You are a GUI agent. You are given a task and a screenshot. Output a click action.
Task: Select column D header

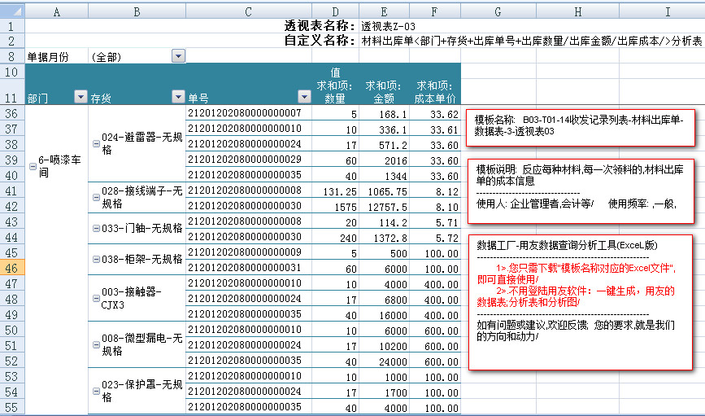click(336, 11)
